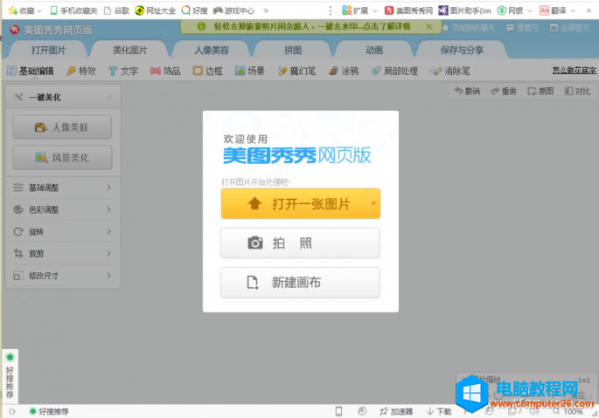This screenshot has height=418, width=599.
Task: Open the 场景 scene tool
Action: click(x=250, y=70)
